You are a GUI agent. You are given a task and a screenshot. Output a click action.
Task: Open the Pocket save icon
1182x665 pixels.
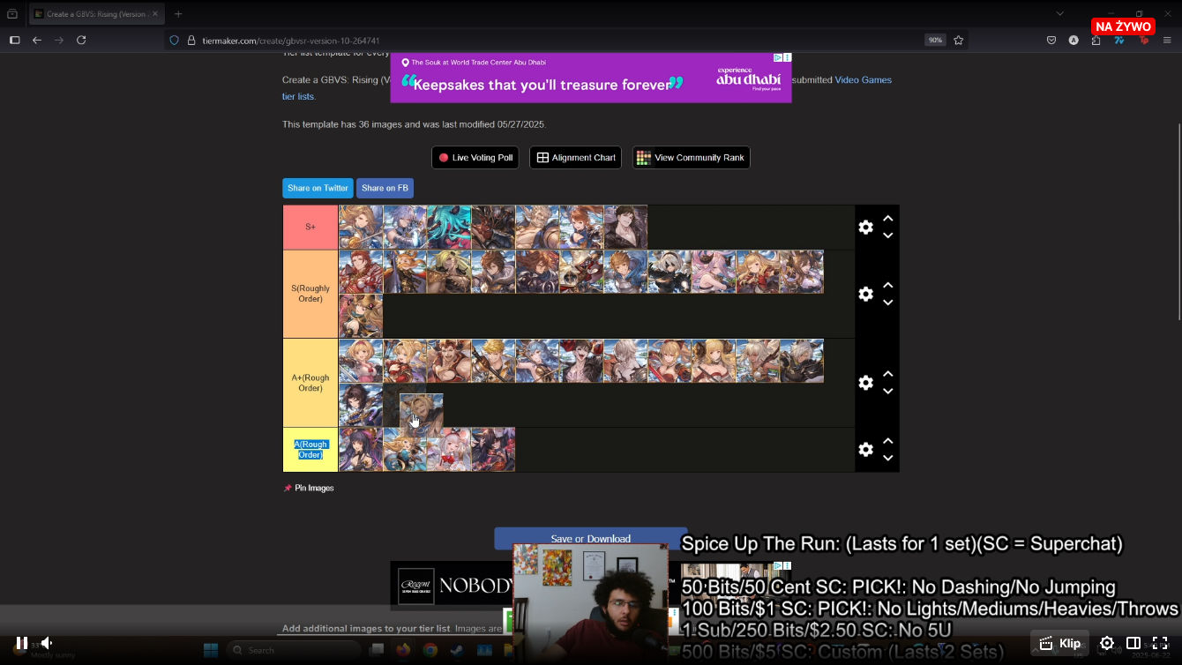pos(1051,40)
